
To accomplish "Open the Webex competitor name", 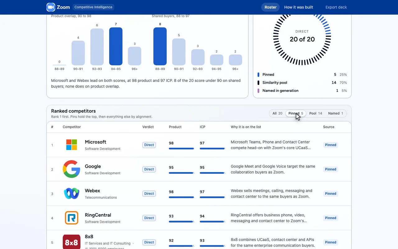I will [92, 190].
